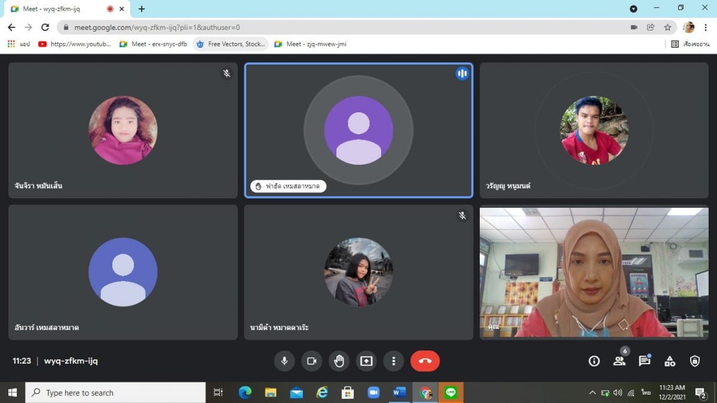Expand the system tray hidden icons arrow

(592, 393)
